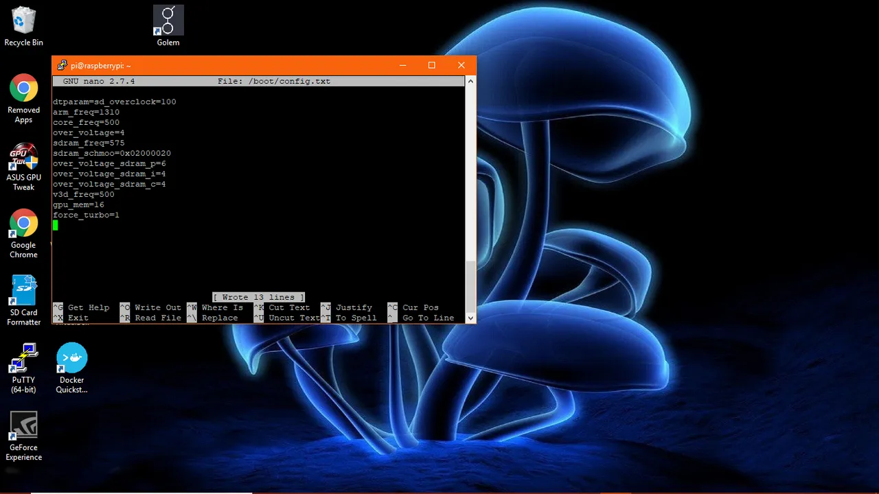Click the '^R Read File' nano shortcut
879x494 pixels.
click(x=150, y=318)
